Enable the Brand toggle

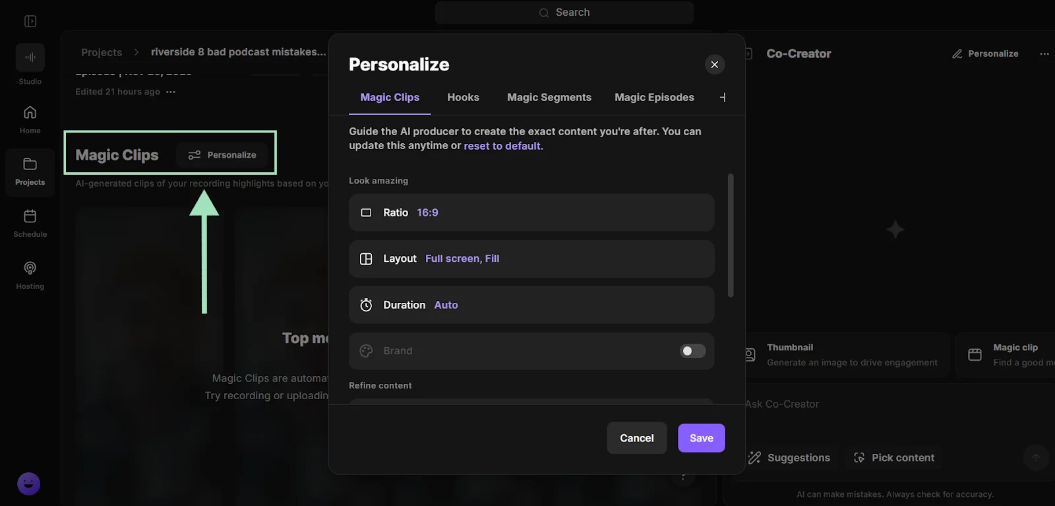(693, 351)
